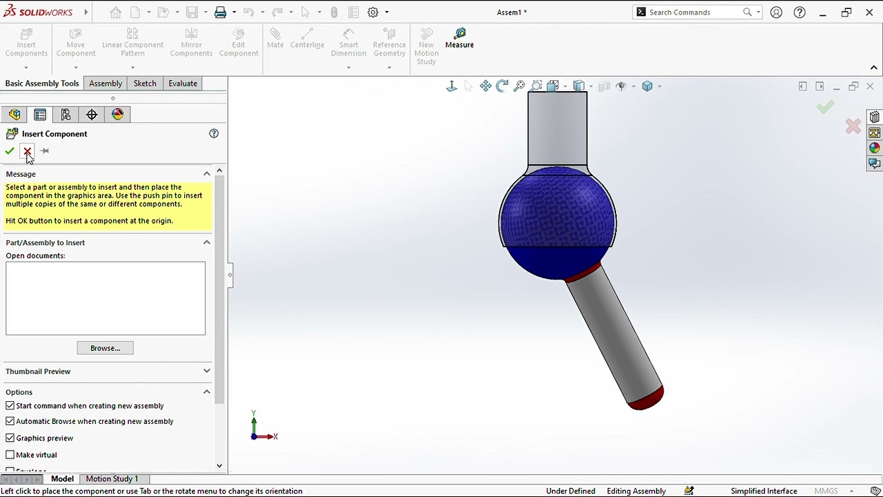
Task: Switch to Basic Assembly Tools tab
Action: (42, 84)
